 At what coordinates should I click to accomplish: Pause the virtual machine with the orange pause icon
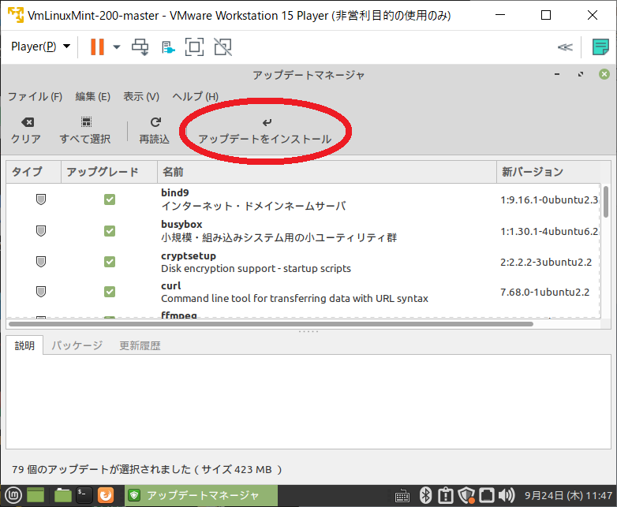click(97, 47)
